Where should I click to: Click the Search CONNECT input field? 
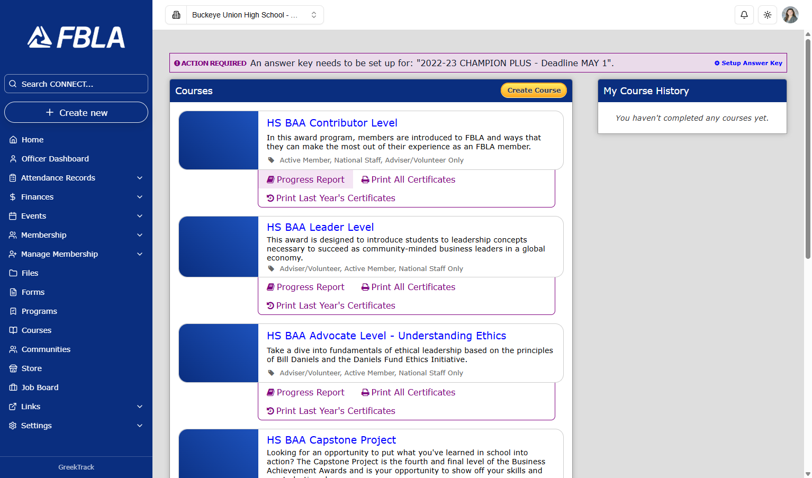click(76, 84)
